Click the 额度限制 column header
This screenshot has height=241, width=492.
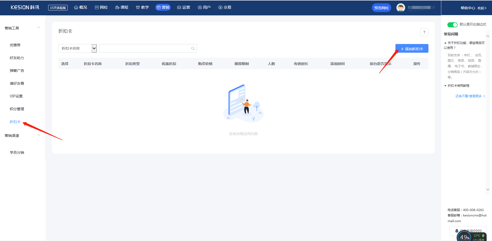point(242,64)
